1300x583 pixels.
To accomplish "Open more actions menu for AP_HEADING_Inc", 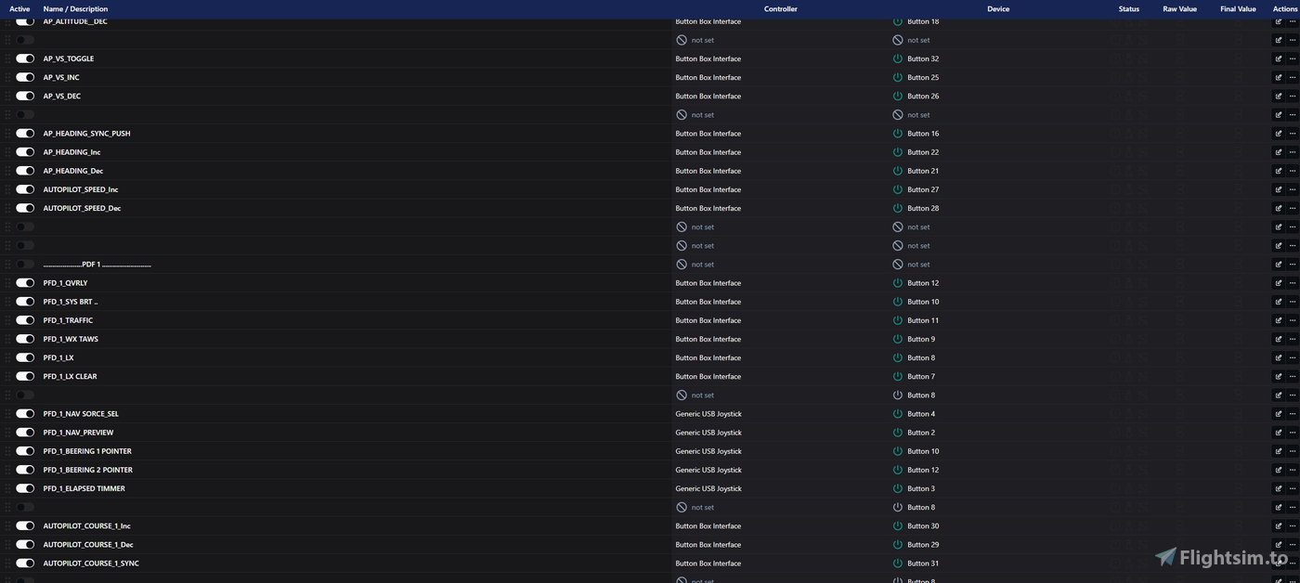I will [1292, 152].
